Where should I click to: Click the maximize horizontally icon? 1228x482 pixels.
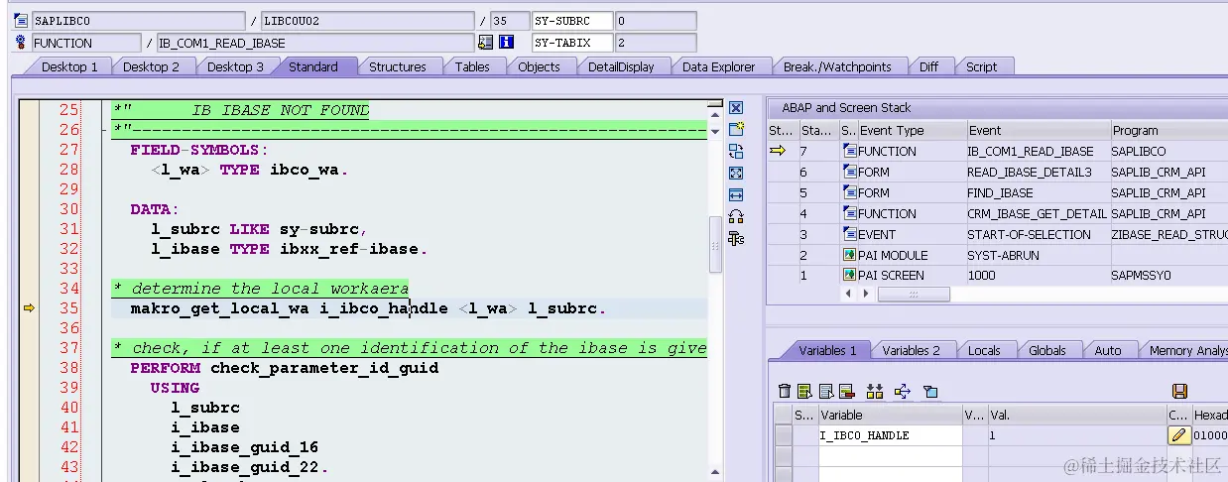[736, 194]
